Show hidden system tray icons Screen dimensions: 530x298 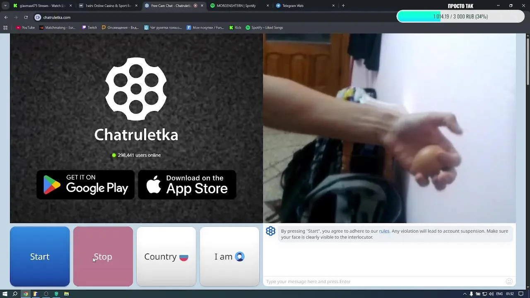[464, 294]
